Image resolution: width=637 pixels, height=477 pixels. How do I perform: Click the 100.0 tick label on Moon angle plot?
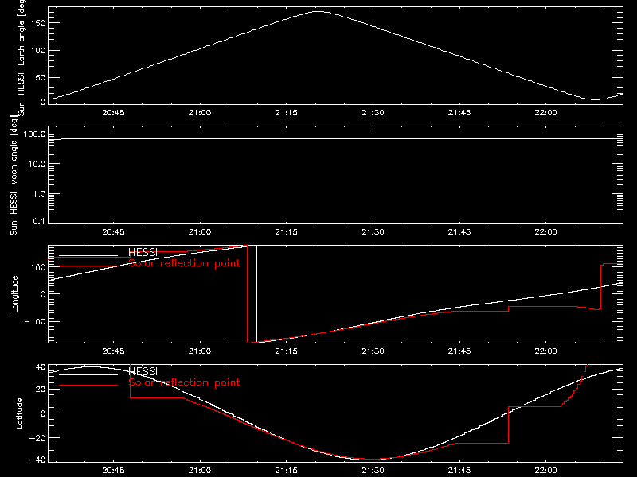pyautogui.click(x=34, y=134)
